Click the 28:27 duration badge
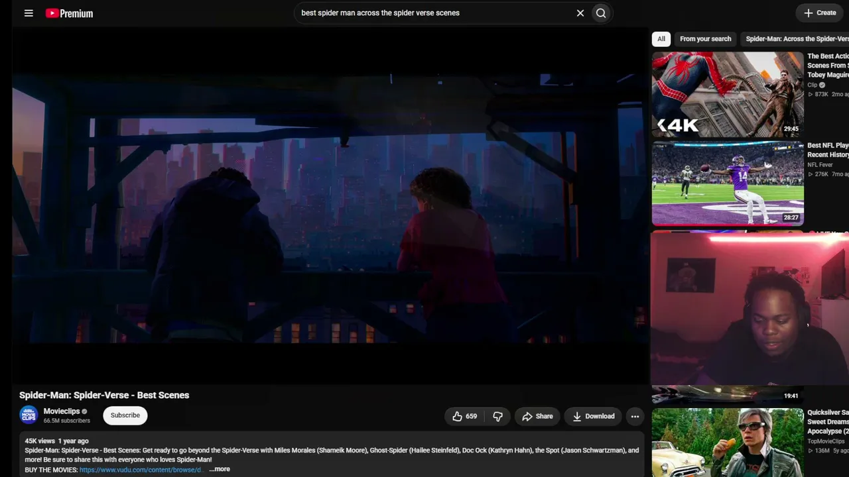 [791, 217]
